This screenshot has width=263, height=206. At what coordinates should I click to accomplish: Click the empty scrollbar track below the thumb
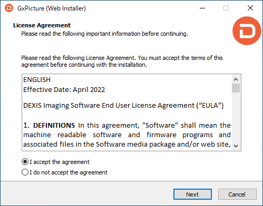tap(236, 117)
